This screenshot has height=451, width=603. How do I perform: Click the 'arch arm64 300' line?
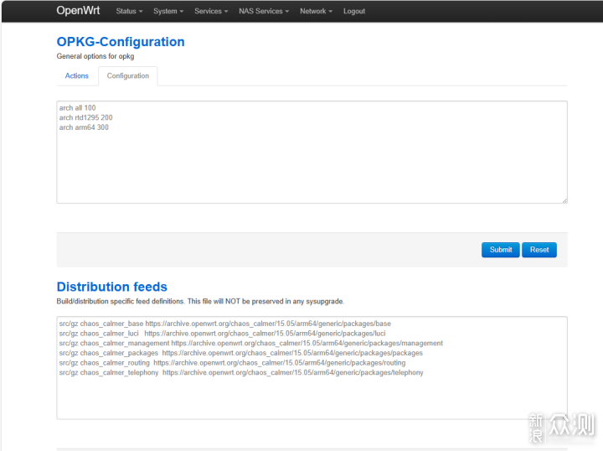[x=84, y=127]
